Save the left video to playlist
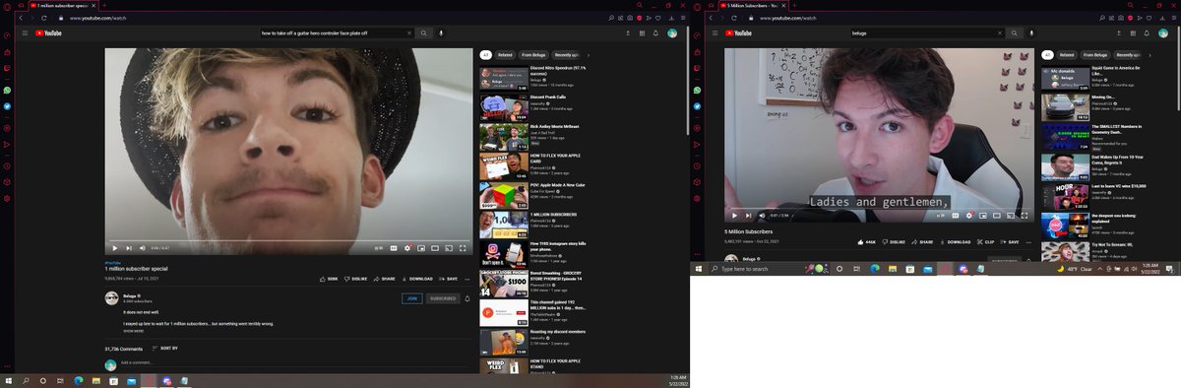The image size is (1181, 388). tap(448, 279)
